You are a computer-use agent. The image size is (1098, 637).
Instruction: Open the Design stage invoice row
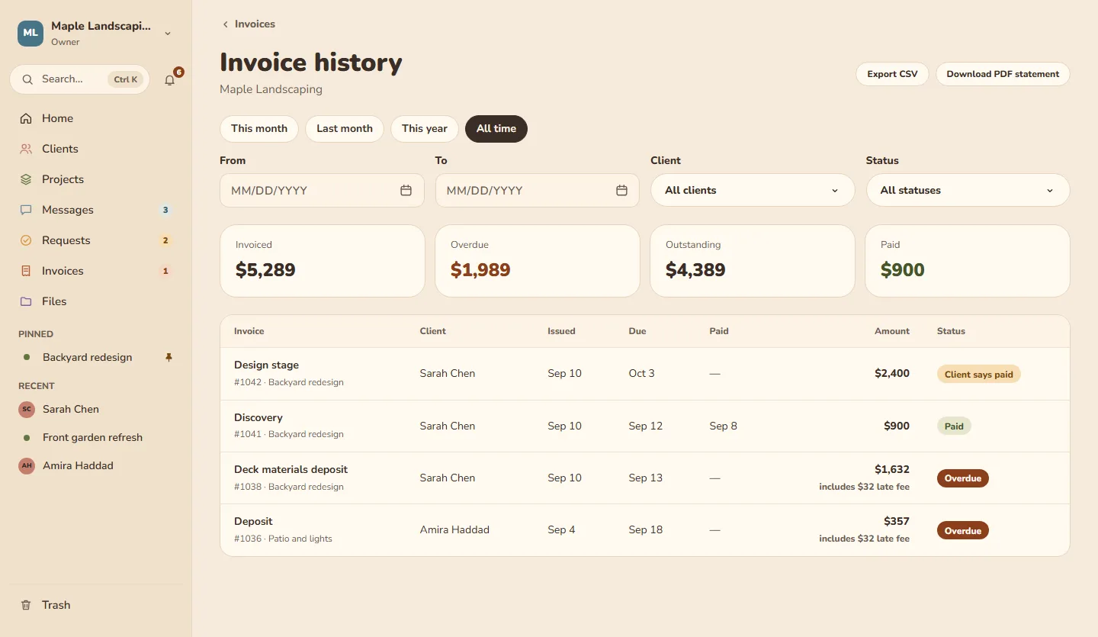[x=645, y=374]
